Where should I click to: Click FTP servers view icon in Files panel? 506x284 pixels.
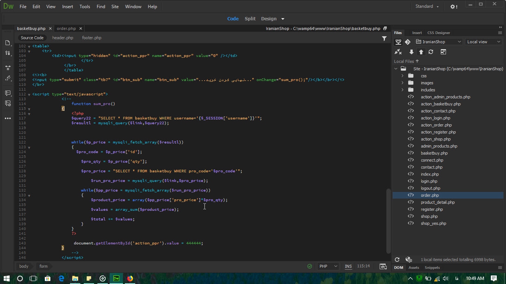coord(398,42)
